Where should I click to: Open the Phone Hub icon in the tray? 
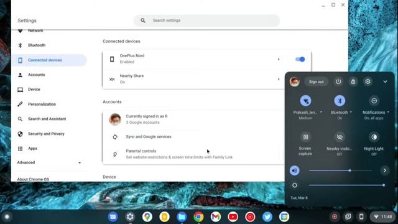[361, 217]
